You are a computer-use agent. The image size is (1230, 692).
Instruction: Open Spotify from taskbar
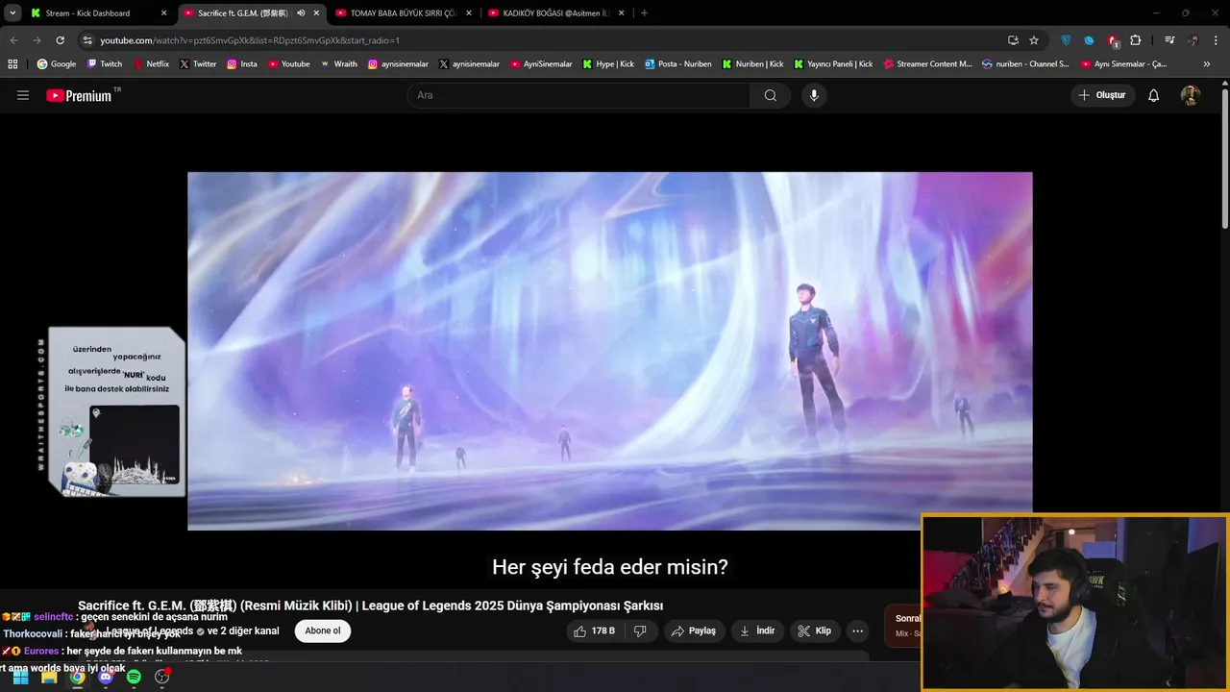(134, 677)
